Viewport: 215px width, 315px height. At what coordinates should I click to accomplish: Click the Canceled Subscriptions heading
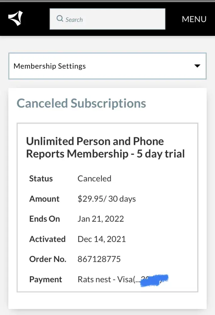coord(81,103)
